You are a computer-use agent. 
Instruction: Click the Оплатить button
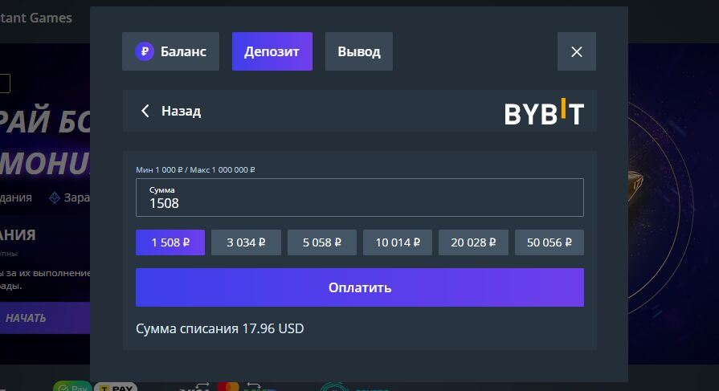click(x=360, y=287)
